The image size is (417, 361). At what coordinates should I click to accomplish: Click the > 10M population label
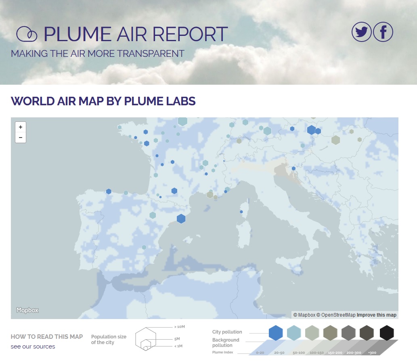[180, 327]
